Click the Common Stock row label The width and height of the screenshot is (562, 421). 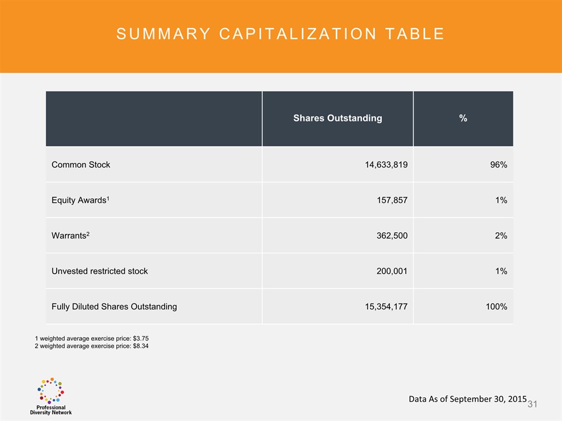click(81, 165)
